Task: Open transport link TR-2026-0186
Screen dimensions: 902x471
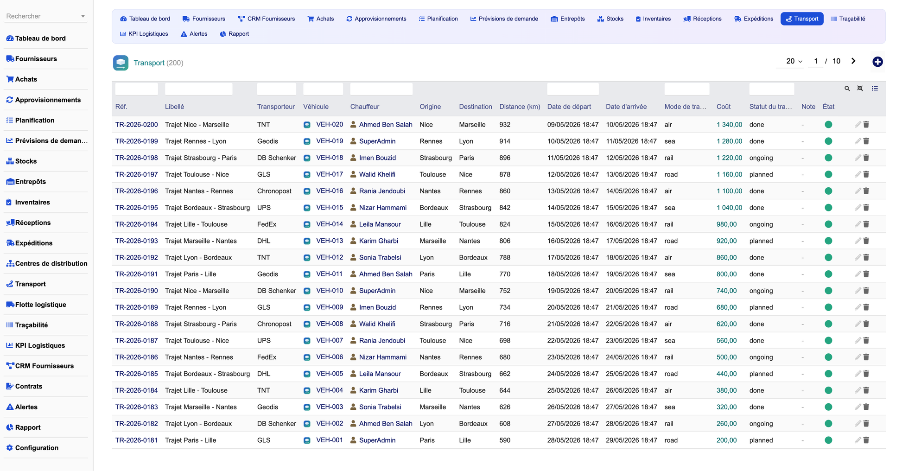Action: point(136,357)
